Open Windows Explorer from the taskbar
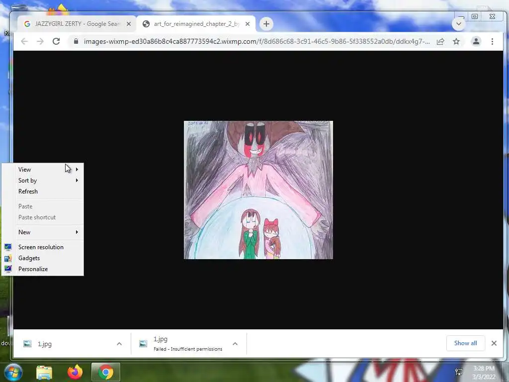The height and width of the screenshot is (382, 509). coord(44,372)
